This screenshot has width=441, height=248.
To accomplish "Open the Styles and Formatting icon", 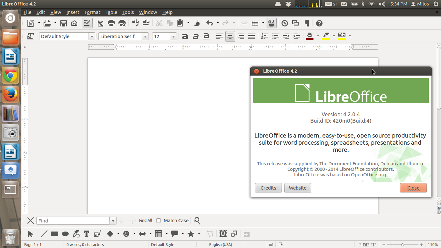I will pyautogui.click(x=31, y=36).
